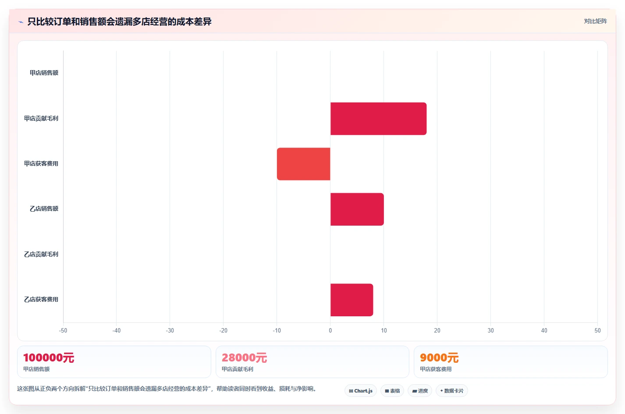The height and width of the screenshot is (414, 625).
Task: Click the 20 tick on the x-axis
Action: point(437,330)
